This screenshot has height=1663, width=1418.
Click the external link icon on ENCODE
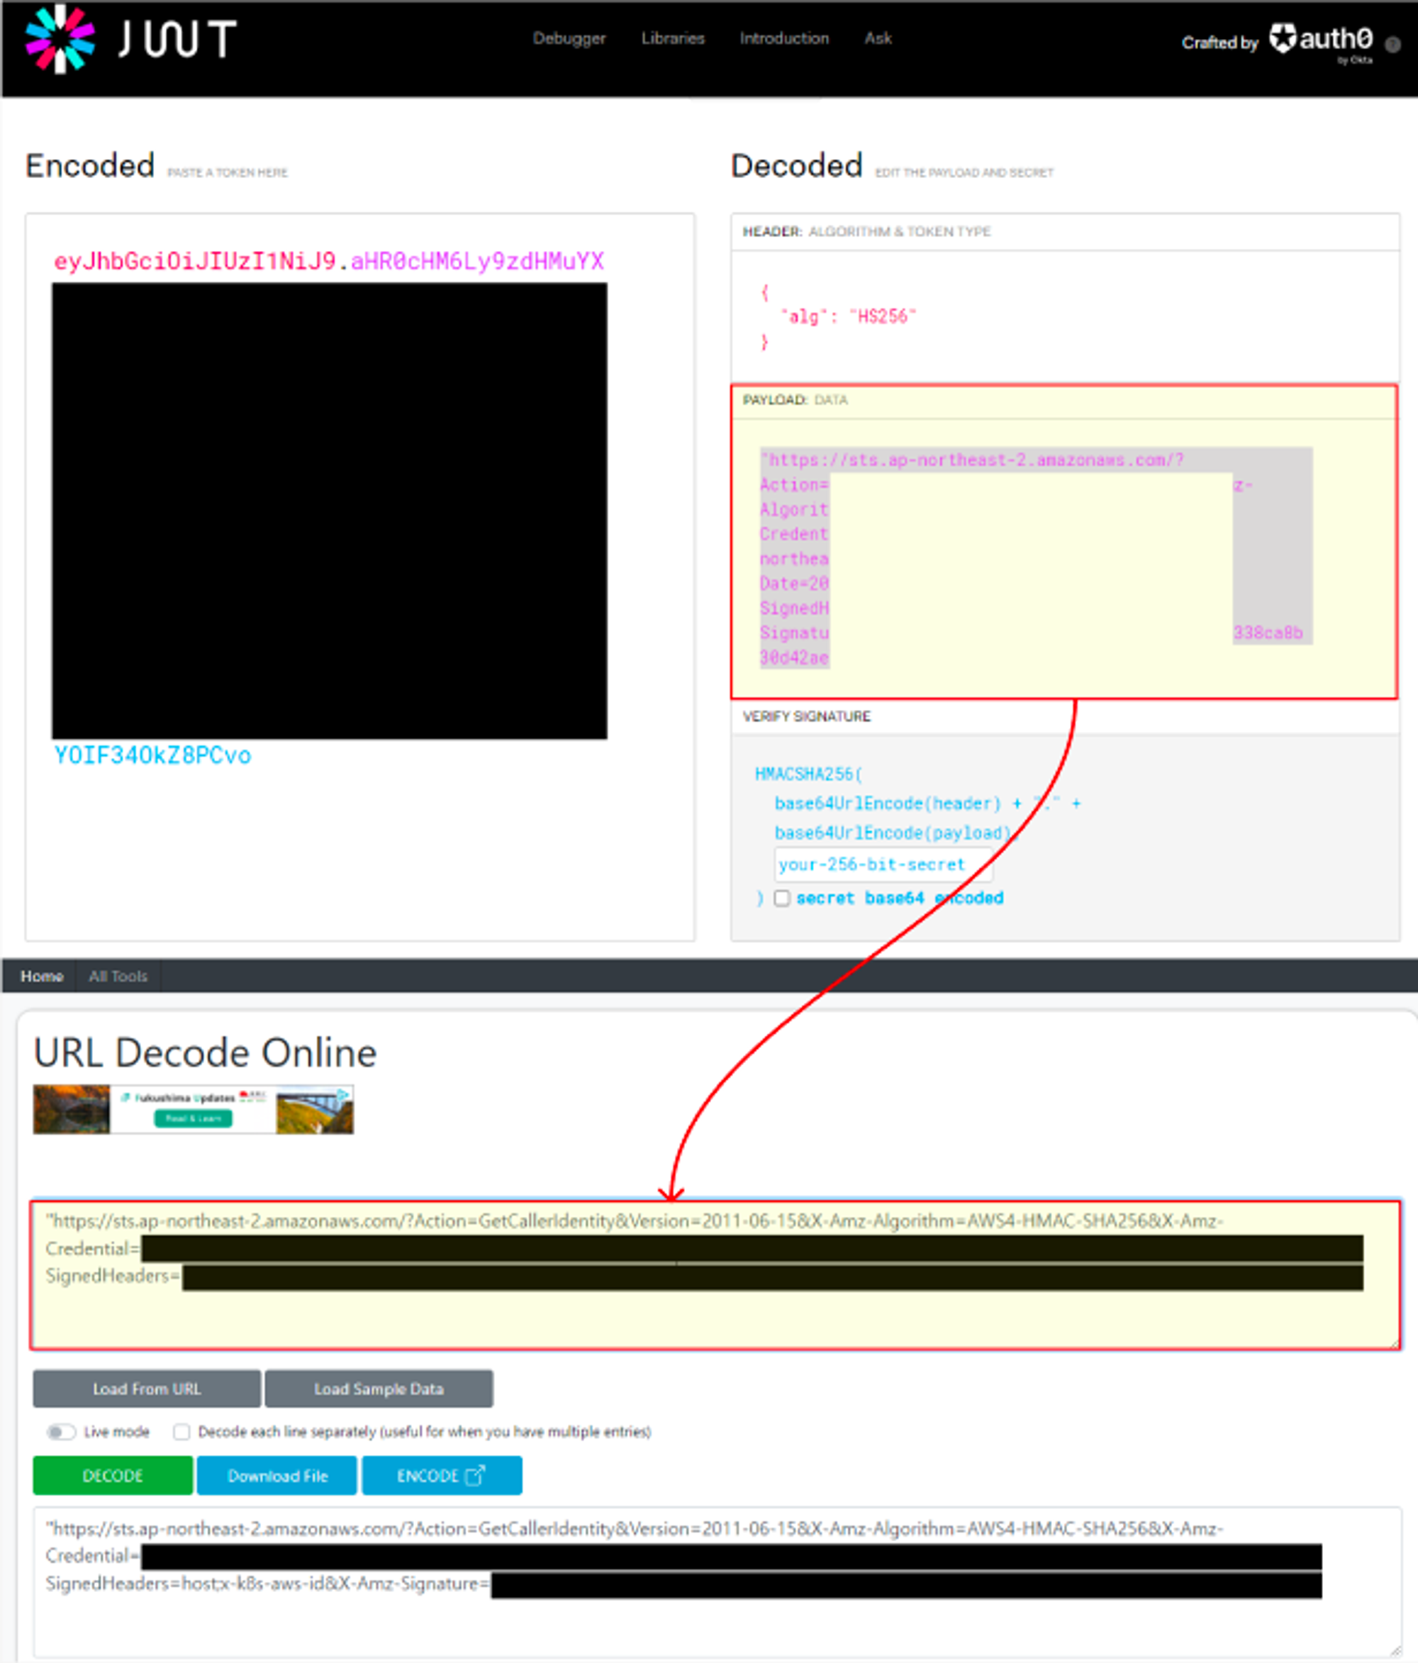click(475, 1475)
